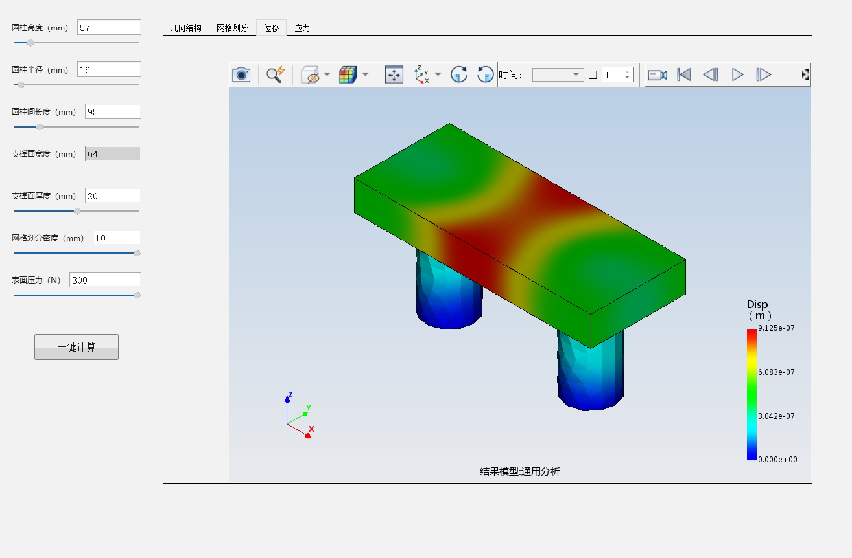Click the 几何结构 tab label
This screenshot has width=852, height=558.
(186, 28)
